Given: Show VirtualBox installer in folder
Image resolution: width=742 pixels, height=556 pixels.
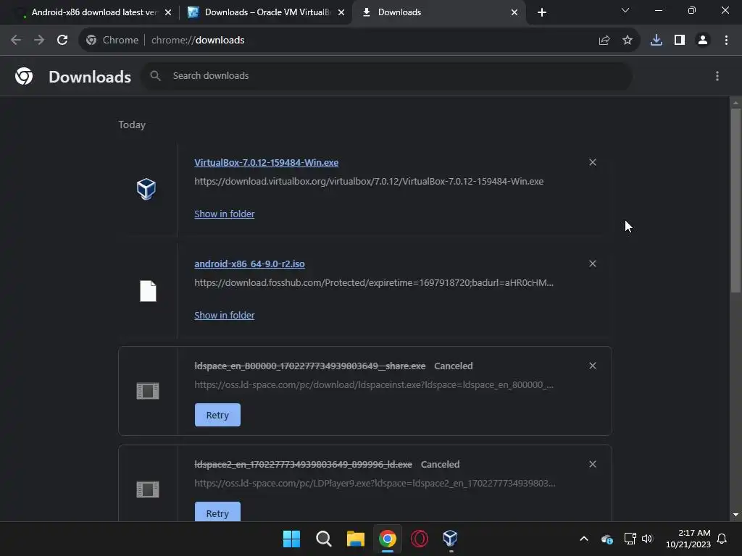Looking at the screenshot, I should tap(225, 214).
